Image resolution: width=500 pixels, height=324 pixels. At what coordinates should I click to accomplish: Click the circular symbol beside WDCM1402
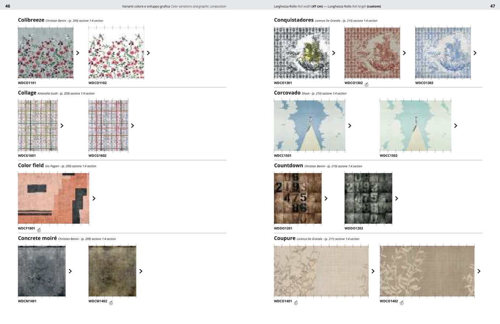(111, 303)
